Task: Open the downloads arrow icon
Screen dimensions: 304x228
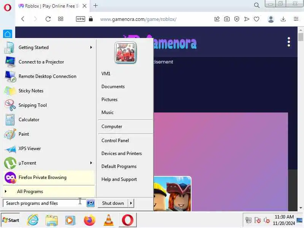Action: tap(283, 19)
